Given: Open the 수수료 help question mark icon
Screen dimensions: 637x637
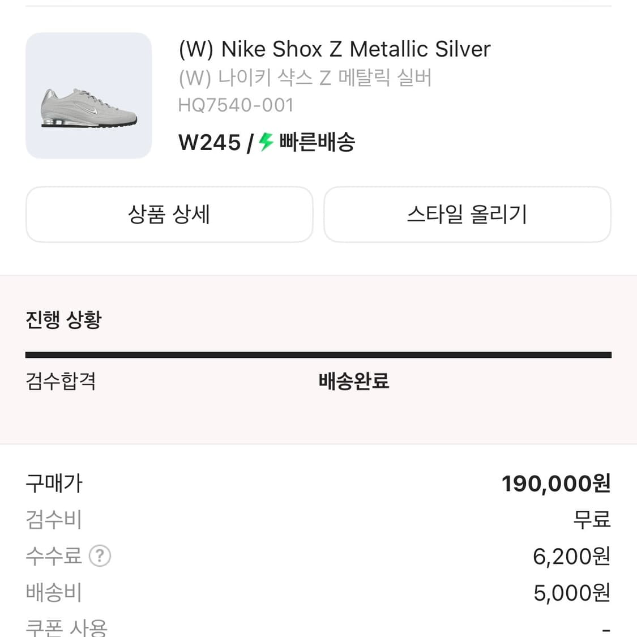Looking at the screenshot, I should (100, 556).
